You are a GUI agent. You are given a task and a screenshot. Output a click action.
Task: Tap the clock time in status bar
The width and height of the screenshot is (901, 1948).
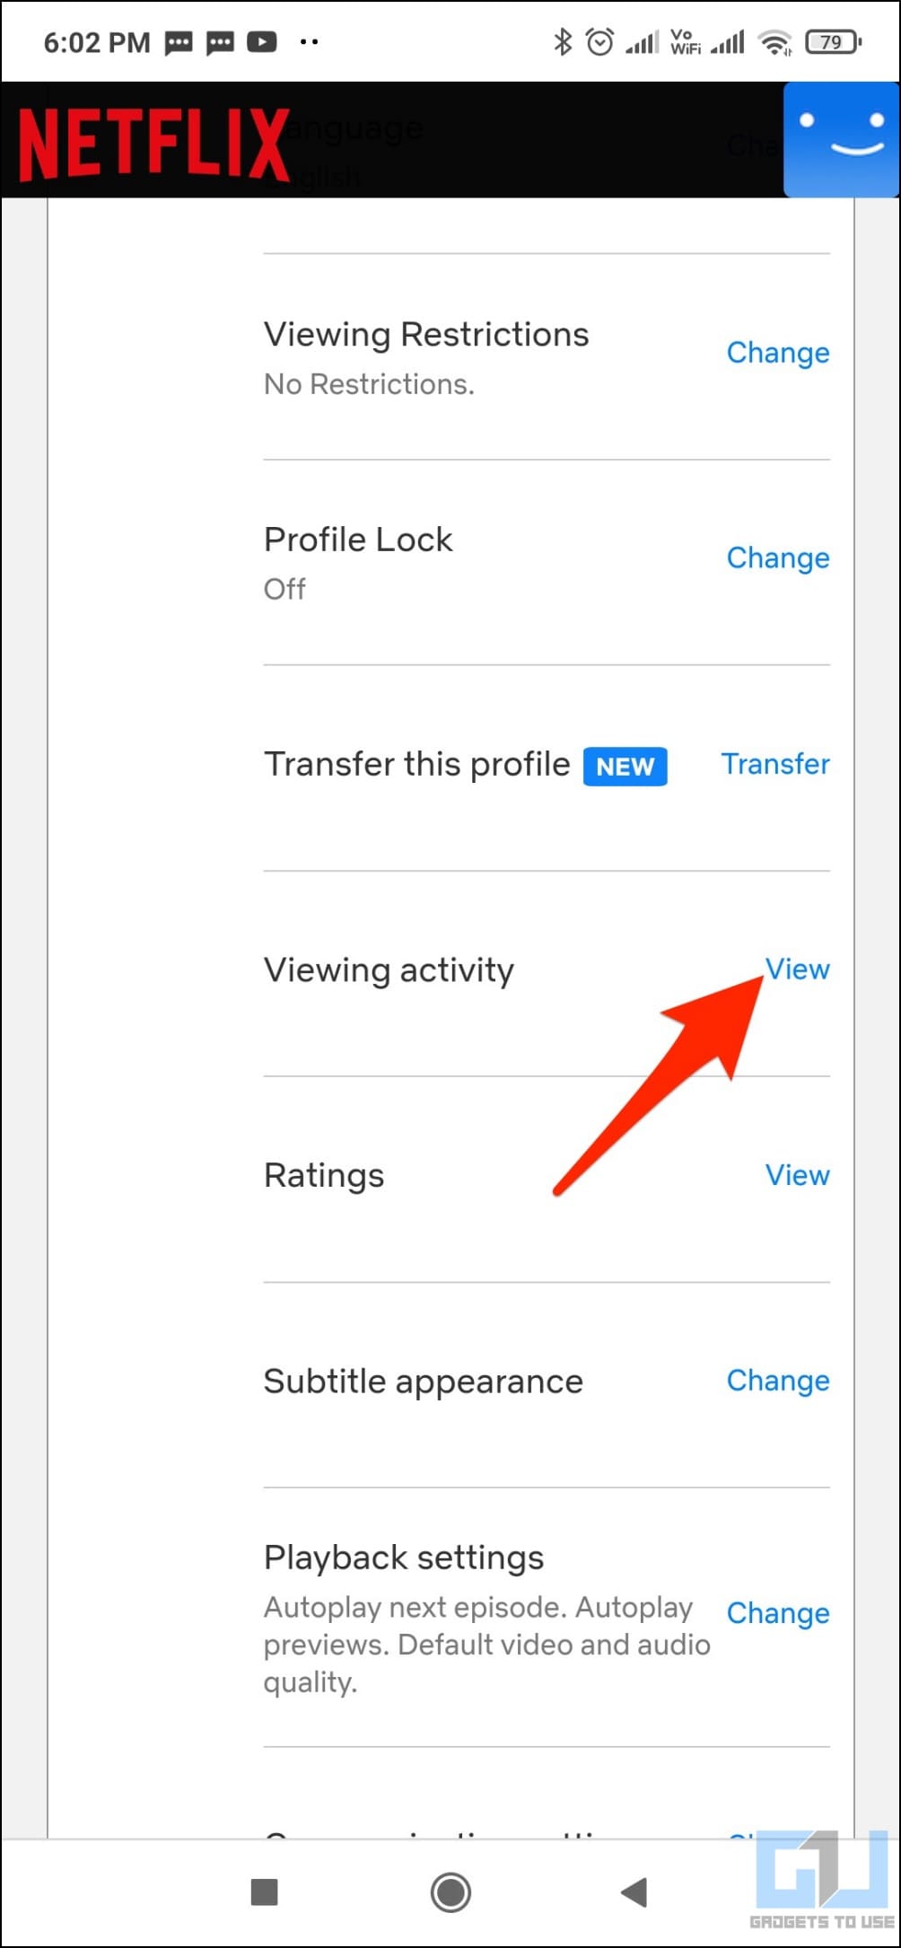(x=97, y=42)
